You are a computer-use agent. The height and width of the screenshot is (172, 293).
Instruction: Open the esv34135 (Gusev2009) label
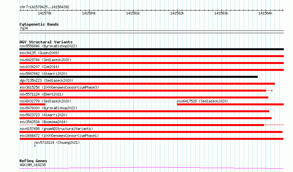click(x=40, y=53)
